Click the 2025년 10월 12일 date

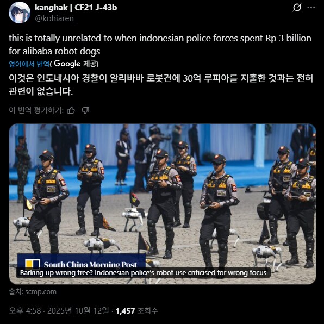click(78, 311)
